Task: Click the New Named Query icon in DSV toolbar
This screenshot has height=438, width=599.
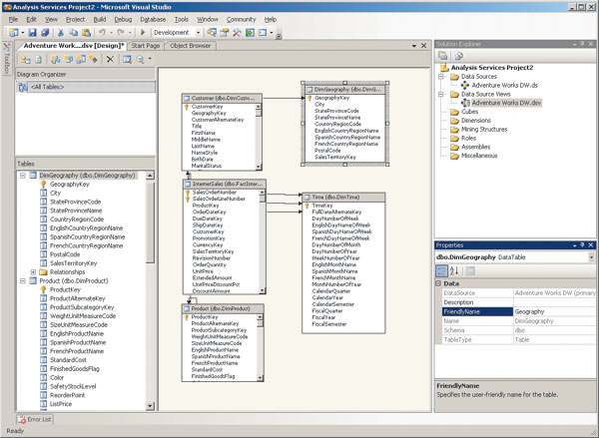Action: (x=81, y=59)
